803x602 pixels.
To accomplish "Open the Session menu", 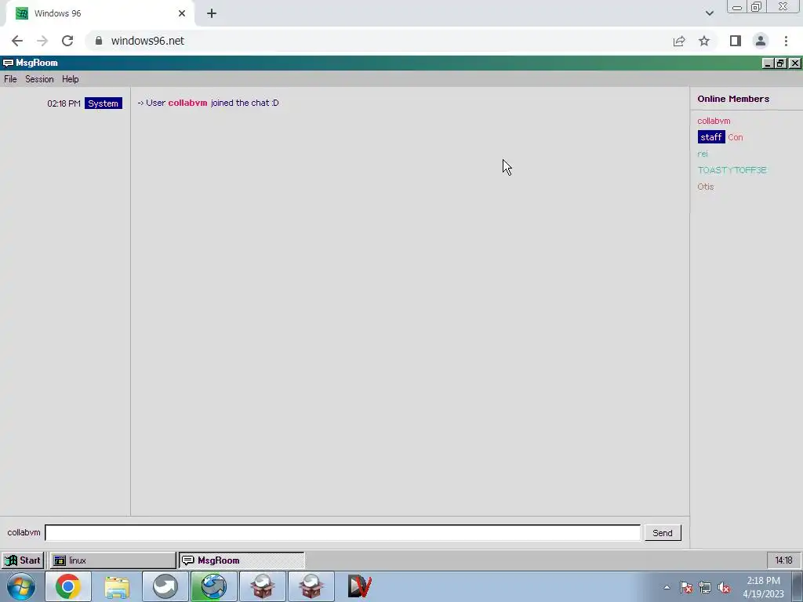I will (x=39, y=79).
